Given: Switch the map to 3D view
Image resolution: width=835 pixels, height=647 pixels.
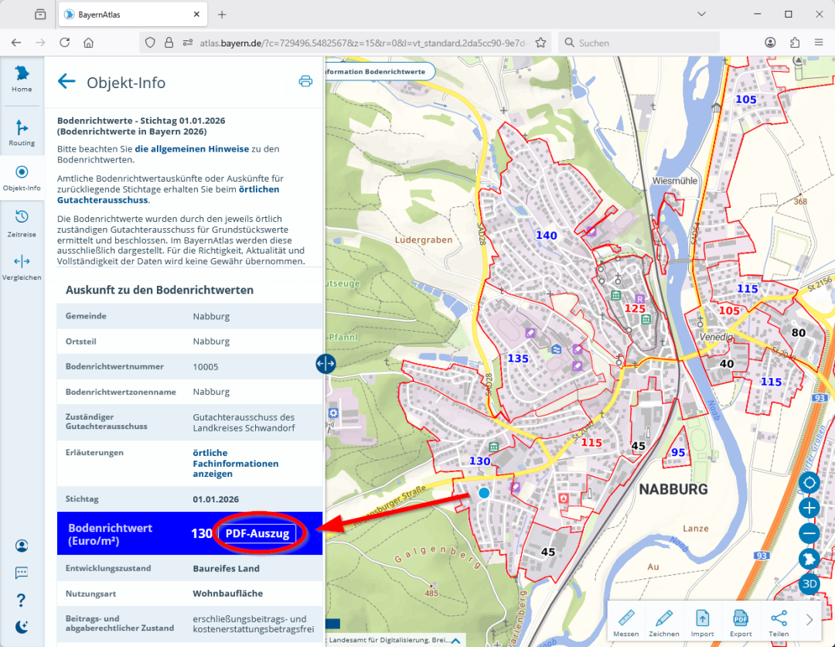Looking at the screenshot, I should pos(809,584).
